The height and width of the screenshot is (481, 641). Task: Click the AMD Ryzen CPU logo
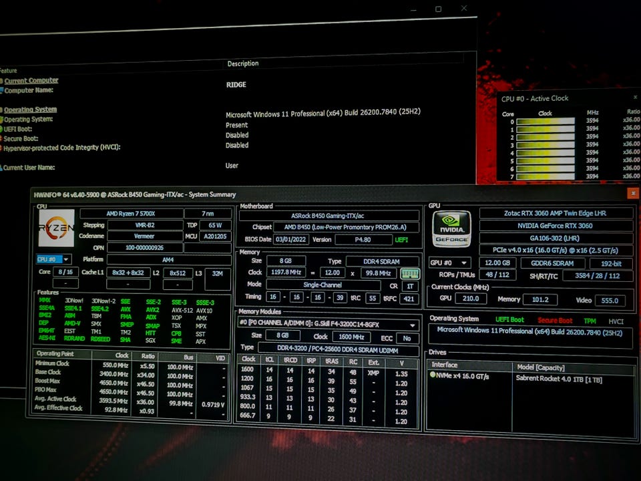click(x=56, y=228)
